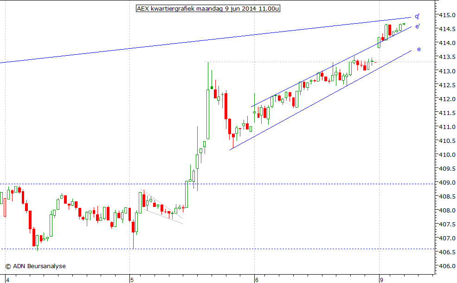Screen dimensions: 457x283
Task: Click the lower channel line label e
Action: (x=419, y=49)
